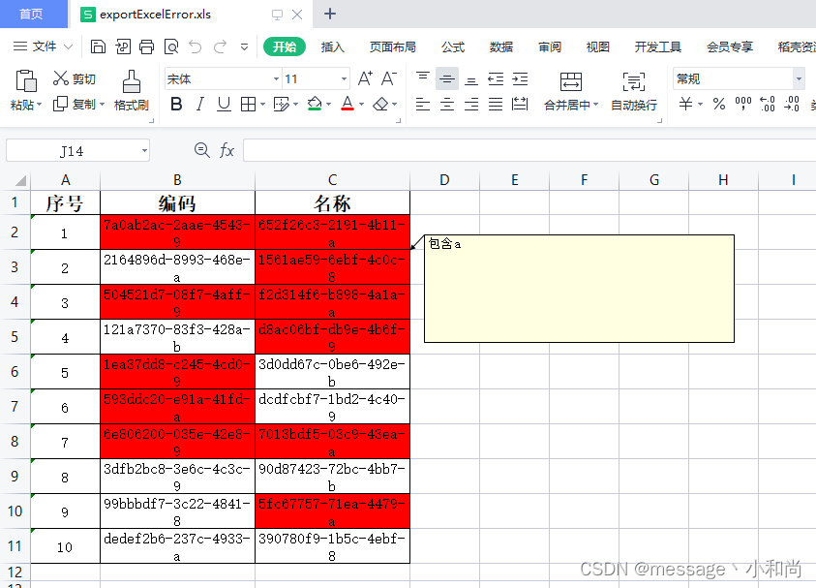Click the name box showing J14

73,150
